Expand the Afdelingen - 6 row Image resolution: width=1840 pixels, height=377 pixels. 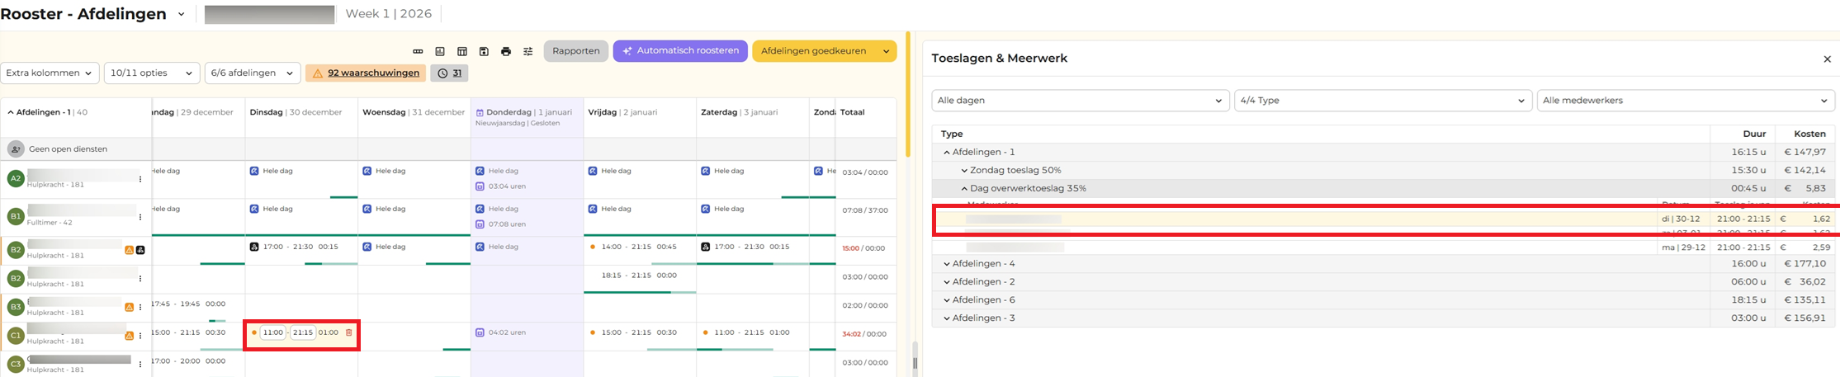pos(947,300)
